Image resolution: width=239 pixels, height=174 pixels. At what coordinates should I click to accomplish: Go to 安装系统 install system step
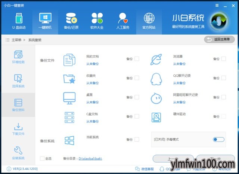(x=18, y=153)
